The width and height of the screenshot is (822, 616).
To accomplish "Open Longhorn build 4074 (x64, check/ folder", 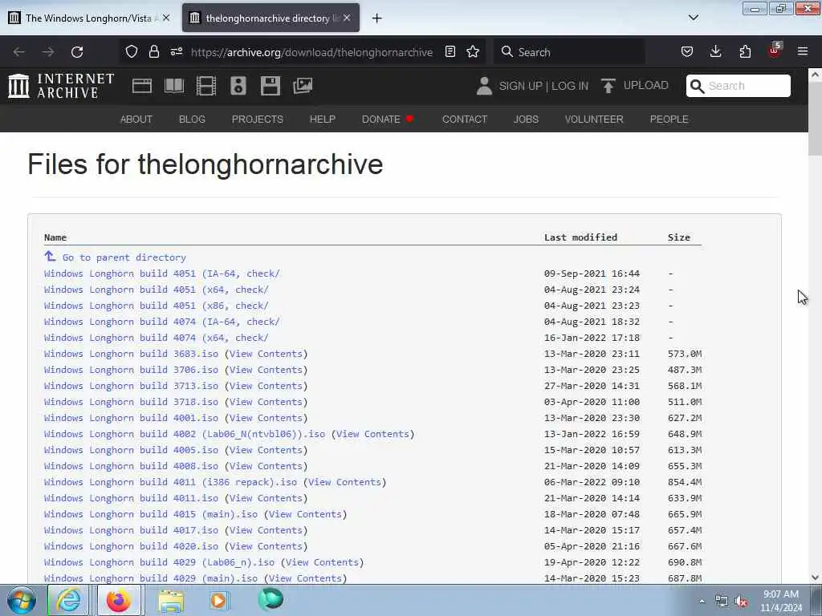I will pyautogui.click(x=157, y=338).
